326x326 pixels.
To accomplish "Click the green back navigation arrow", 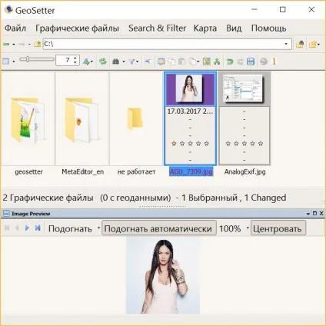I will pos(6,45).
